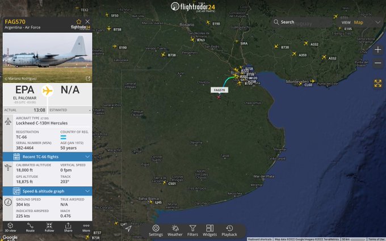386x241 pixels.
Task: Follow flight FAG570 on map
Action: tap(49, 227)
